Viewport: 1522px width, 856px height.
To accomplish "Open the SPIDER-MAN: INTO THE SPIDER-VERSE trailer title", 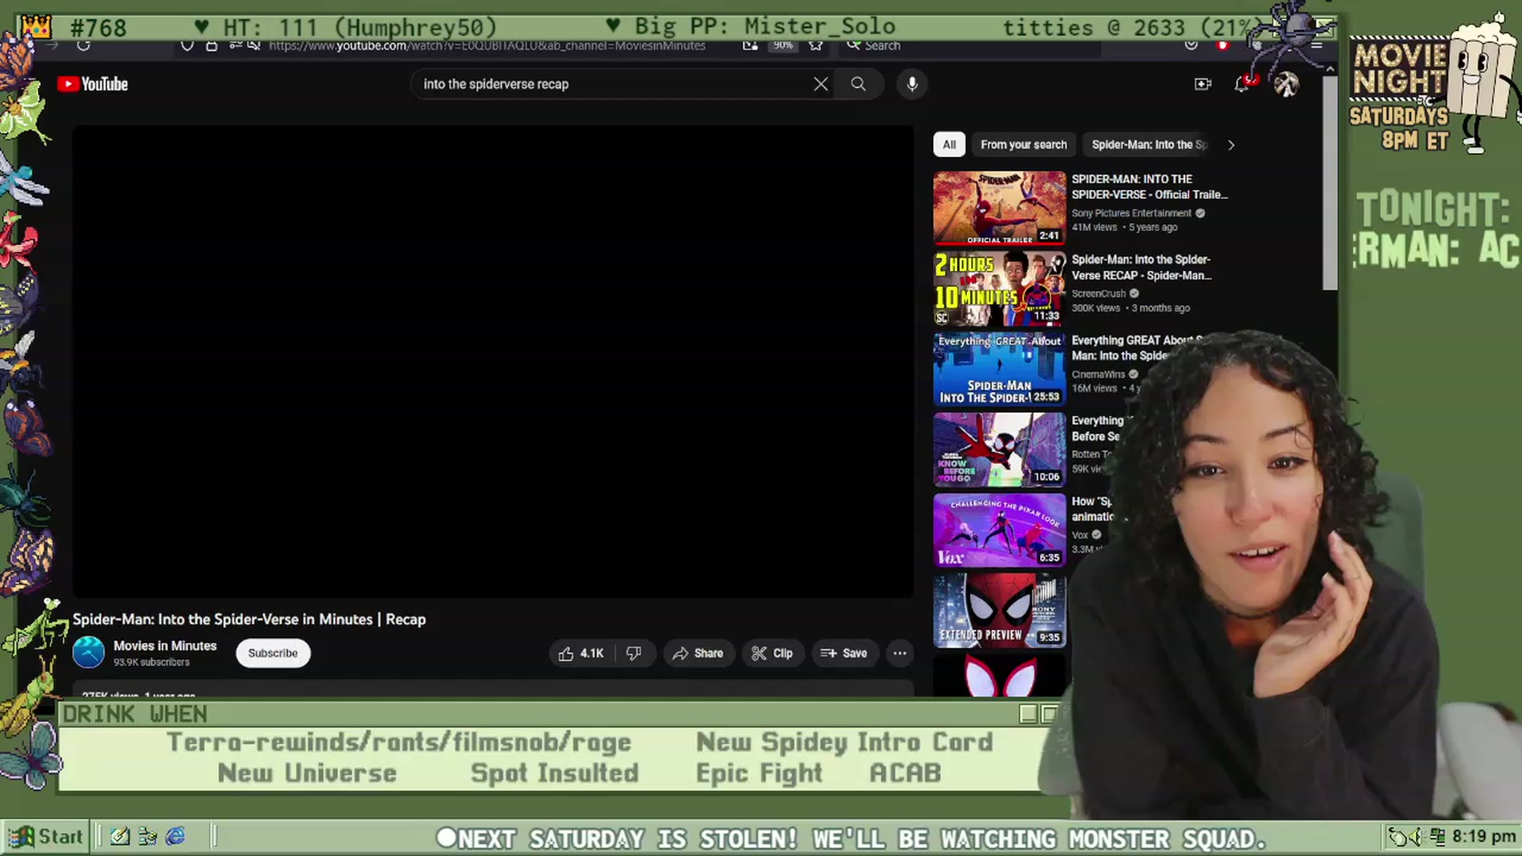I will [1149, 187].
